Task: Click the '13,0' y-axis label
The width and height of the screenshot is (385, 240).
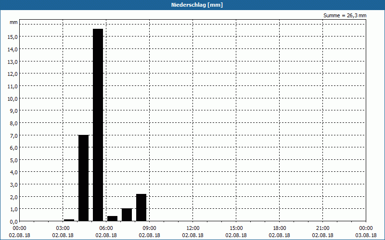Action: (x=13, y=62)
